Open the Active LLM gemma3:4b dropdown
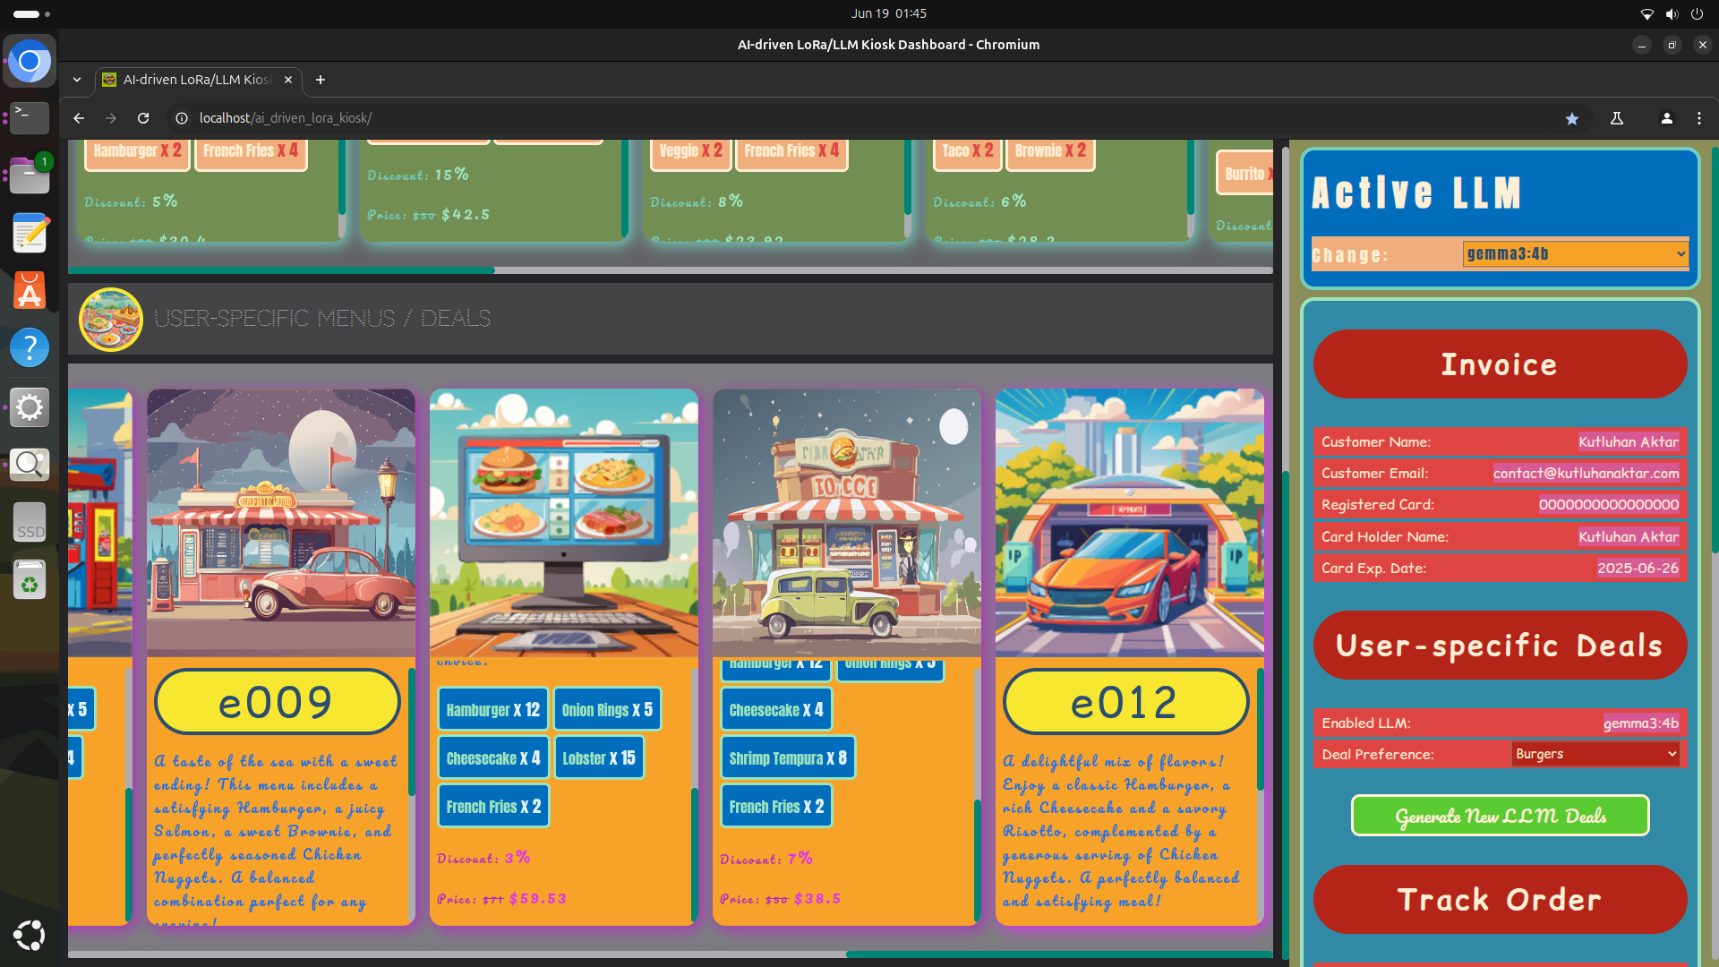The height and width of the screenshot is (967, 1719). point(1575,254)
